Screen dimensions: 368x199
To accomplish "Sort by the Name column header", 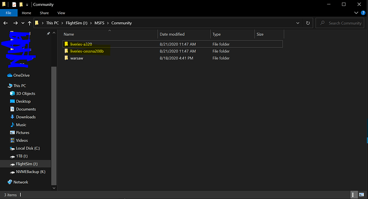I will click(x=69, y=34).
